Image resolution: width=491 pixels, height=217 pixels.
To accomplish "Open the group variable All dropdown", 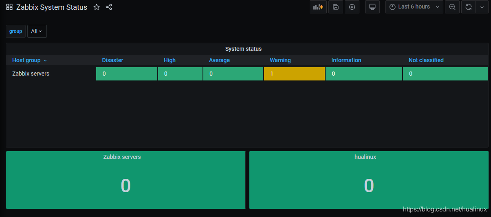I will pyautogui.click(x=37, y=31).
